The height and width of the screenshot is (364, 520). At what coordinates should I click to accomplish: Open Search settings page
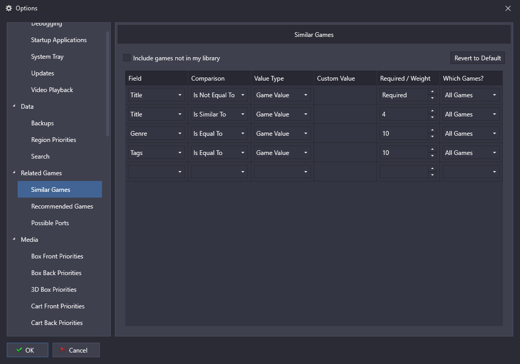coord(40,156)
